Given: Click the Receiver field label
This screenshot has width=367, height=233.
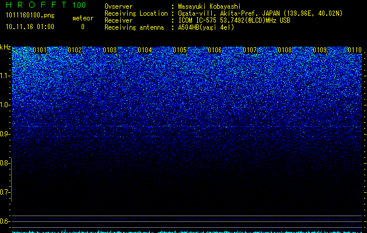Looking at the screenshot, I should coord(118,20).
